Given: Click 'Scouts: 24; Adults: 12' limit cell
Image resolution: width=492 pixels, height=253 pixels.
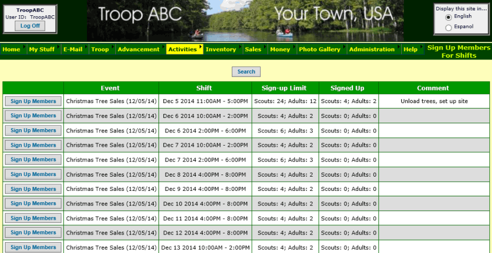Looking at the screenshot, I should [285, 101].
